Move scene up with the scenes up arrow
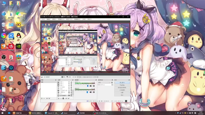The height and width of the screenshot is (115, 205). click(47, 98)
